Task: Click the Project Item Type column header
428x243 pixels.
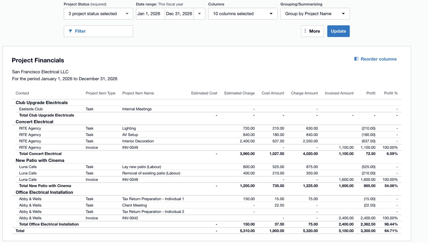Action: pyautogui.click(x=100, y=93)
